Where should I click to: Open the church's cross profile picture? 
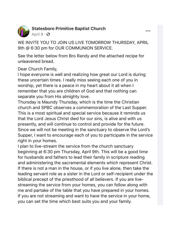(x=23, y=31)
